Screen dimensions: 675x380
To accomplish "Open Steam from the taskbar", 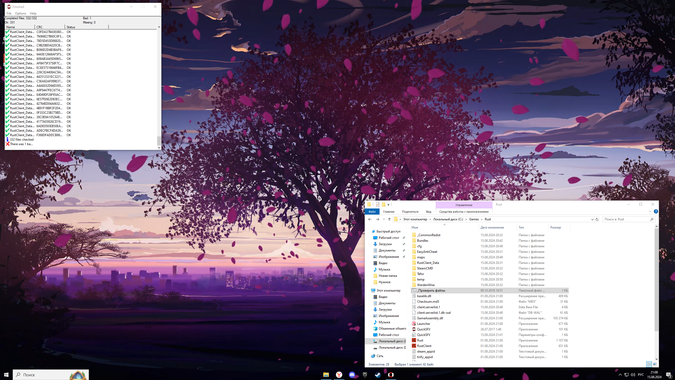I will [378, 375].
